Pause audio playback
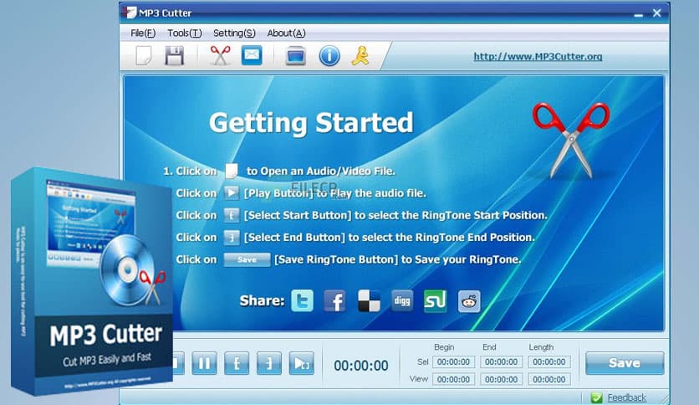 click(x=205, y=363)
